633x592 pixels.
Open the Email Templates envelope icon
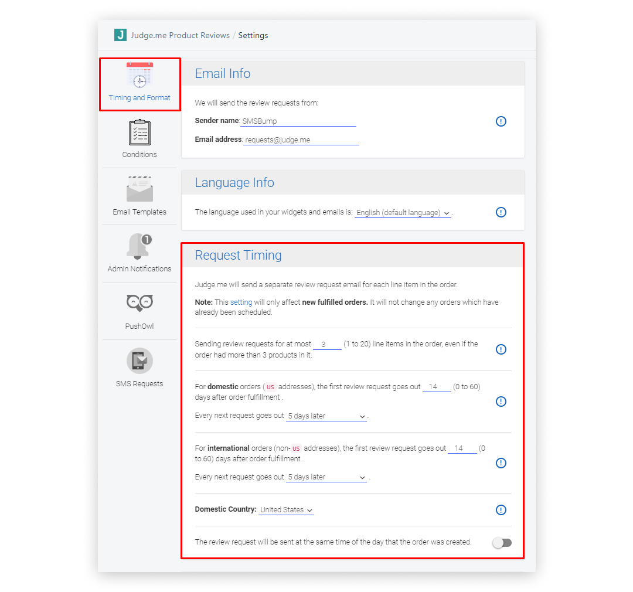pos(139,189)
